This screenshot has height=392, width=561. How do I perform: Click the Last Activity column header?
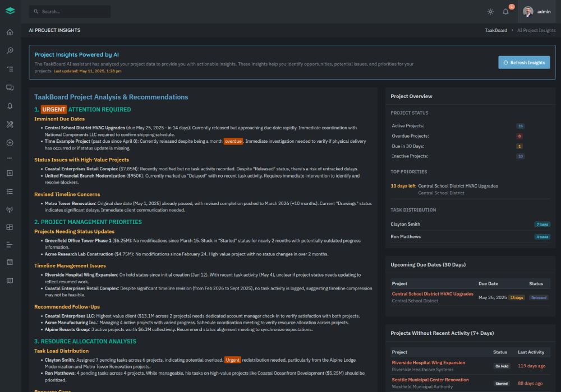coord(531,352)
